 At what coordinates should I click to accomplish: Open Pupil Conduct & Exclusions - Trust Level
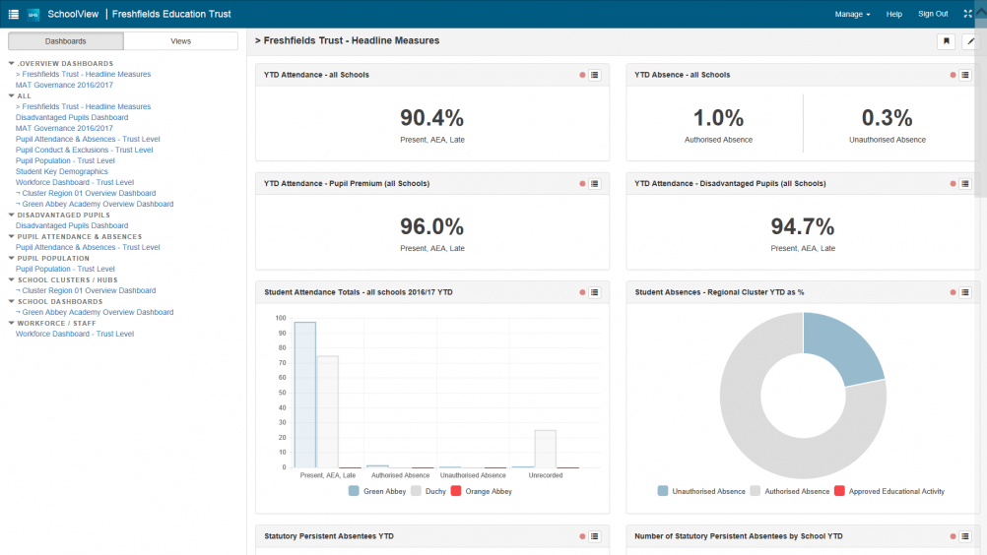(x=85, y=150)
